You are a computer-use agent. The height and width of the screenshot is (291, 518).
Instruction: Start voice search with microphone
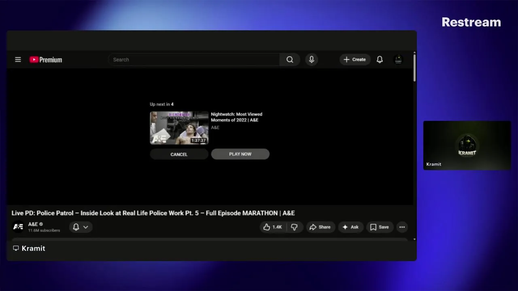[x=312, y=59]
